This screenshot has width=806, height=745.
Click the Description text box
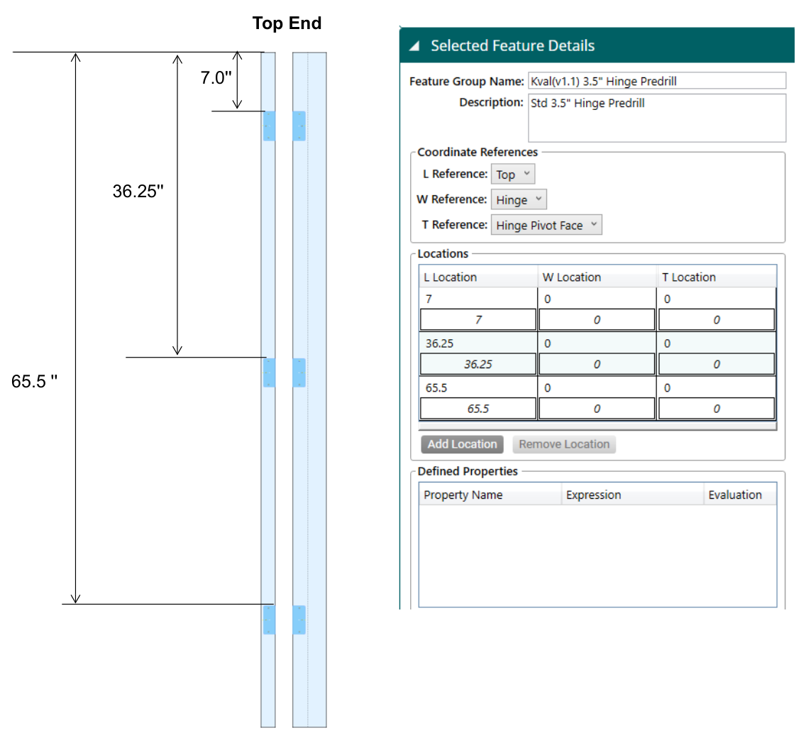pyautogui.click(x=657, y=118)
